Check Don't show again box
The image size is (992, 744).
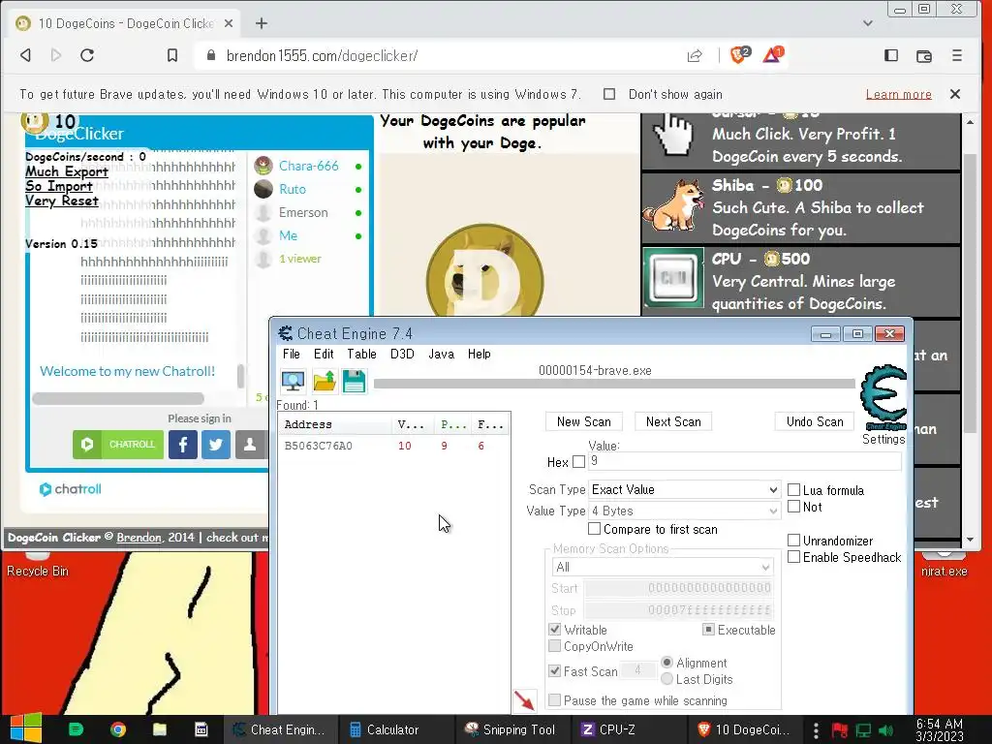609,94
